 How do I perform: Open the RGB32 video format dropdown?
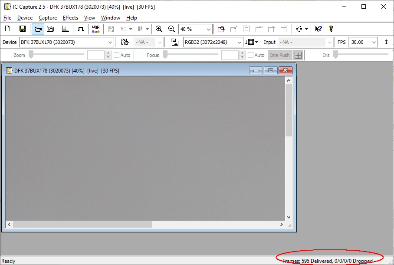(239, 42)
